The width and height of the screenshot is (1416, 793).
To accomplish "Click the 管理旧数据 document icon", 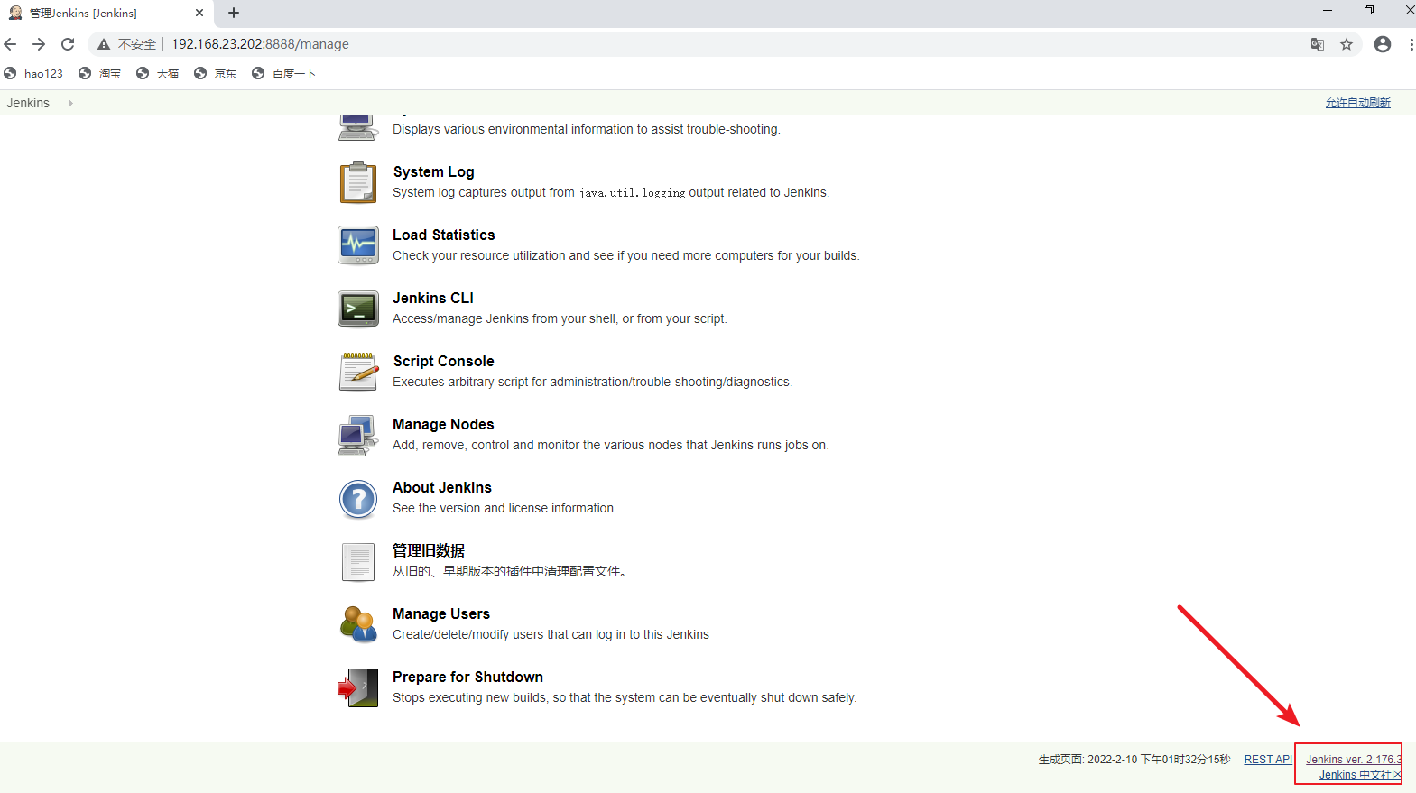I will 358,562.
